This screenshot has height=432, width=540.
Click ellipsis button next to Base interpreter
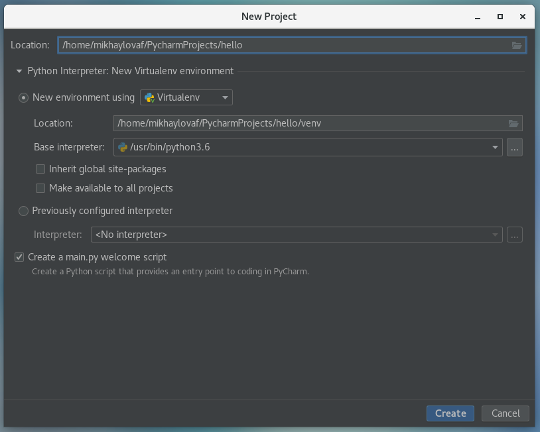click(x=515, y=147)
